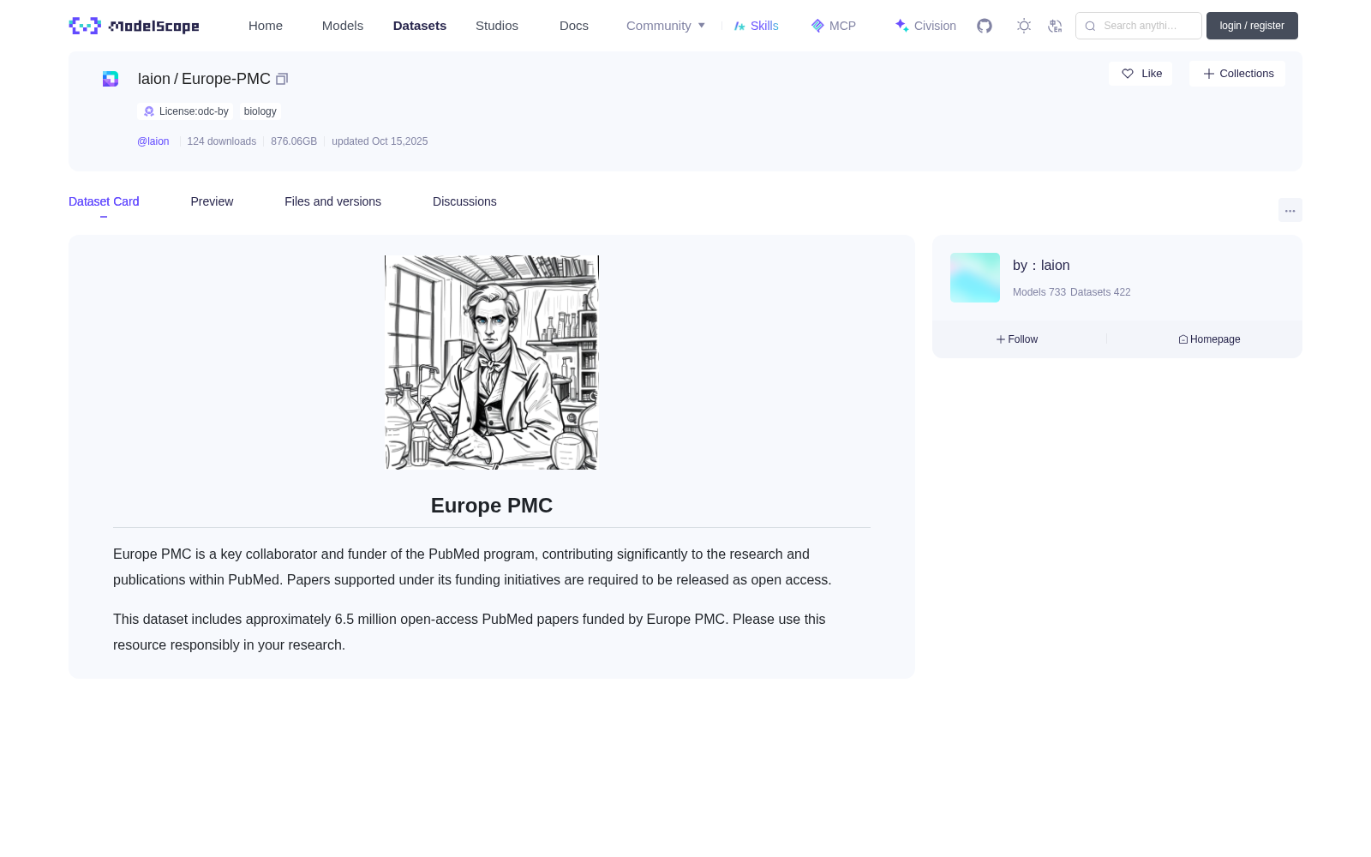The width and height of the screenshot is (1371, 857).
Task: Open the ModelScope logo home link
Action: point(134,26)
